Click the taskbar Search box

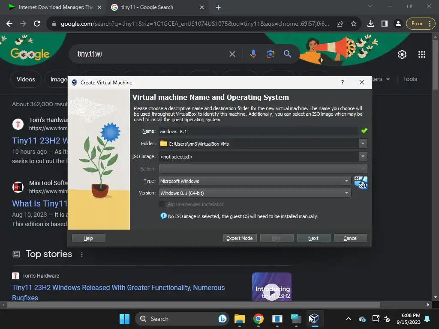[182, 319]
